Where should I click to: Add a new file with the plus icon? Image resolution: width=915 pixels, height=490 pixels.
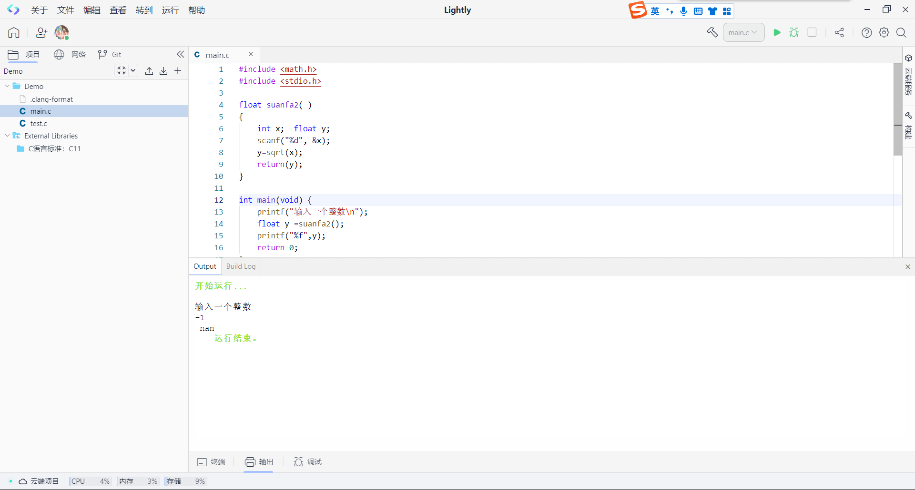178,71
